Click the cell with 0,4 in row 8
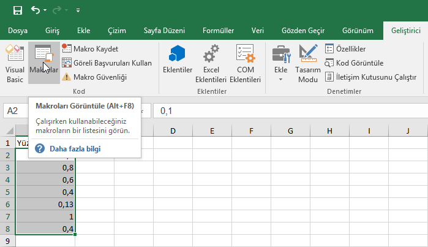This screenshot has height=247, width=428. (x=45, y=229)
